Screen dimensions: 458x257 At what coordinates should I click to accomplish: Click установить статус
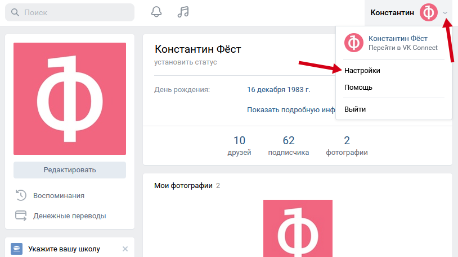point(186,62)
